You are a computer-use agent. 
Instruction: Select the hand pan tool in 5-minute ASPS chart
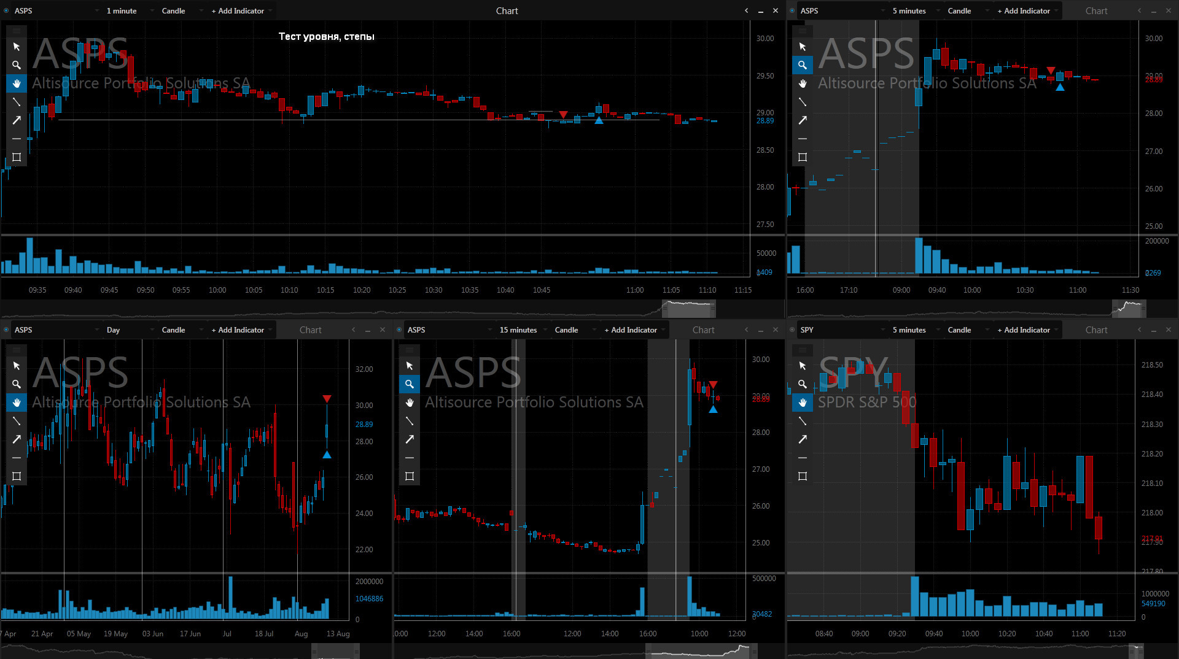803,83
